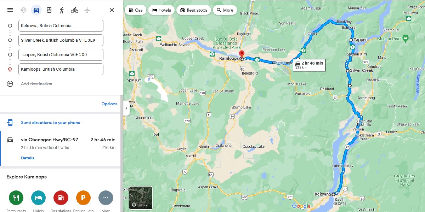Filter map by Hotels chip
Viewport: 425px width, 212px height.
tap(161, 10)
